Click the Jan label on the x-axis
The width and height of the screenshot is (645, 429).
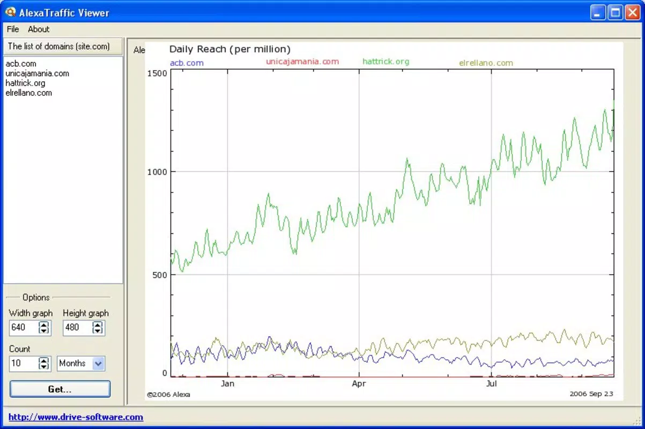pyautogui.click(x=228, y=384)
